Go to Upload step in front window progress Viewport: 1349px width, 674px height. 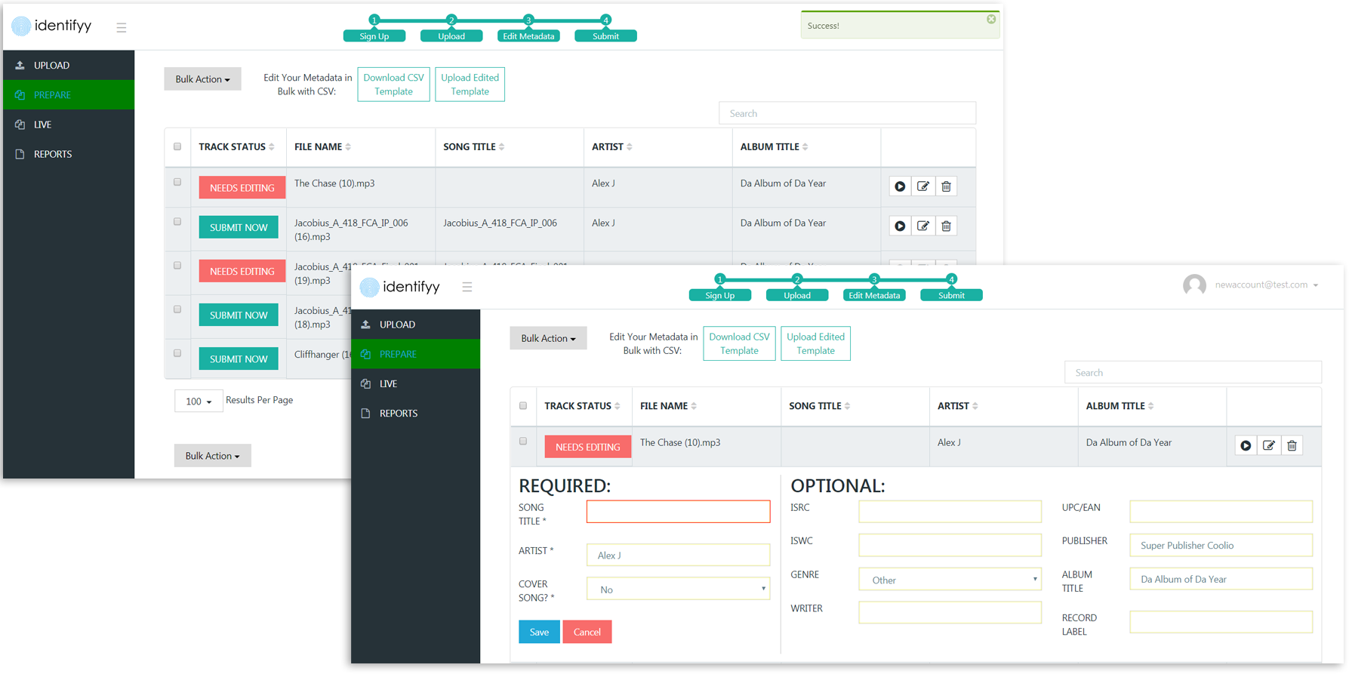click(797, 295)
